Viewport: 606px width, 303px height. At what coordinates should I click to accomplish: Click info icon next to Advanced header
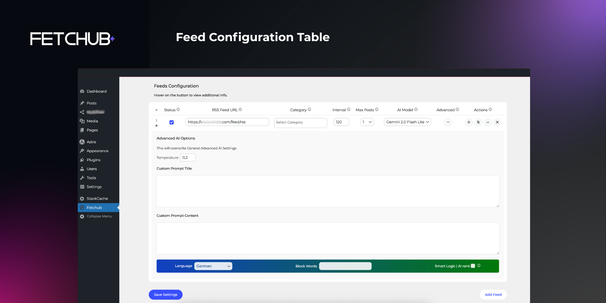click(x=457, y=109)
